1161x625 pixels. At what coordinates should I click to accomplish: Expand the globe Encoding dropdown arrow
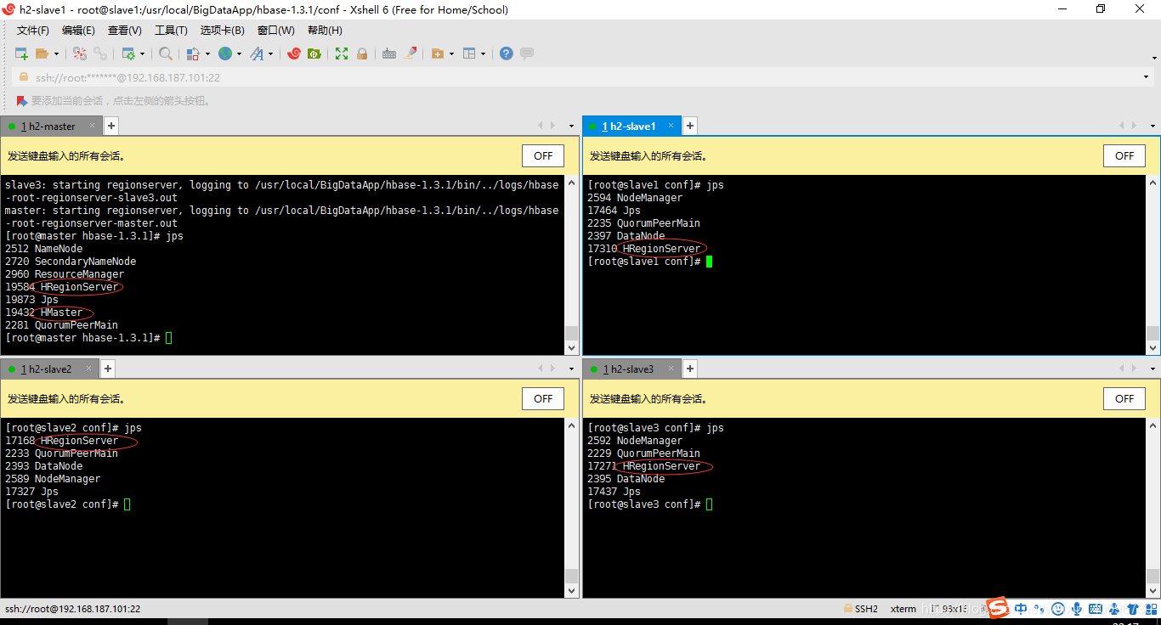(x=240, y=54)
